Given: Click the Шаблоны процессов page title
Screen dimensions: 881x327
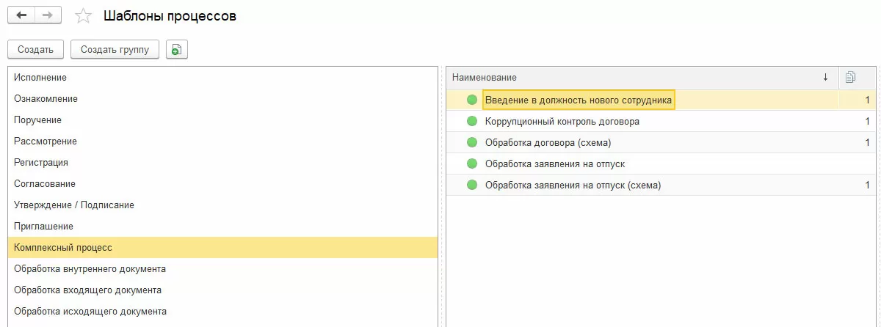Looking at the screenshot, I should pos(170,15).
